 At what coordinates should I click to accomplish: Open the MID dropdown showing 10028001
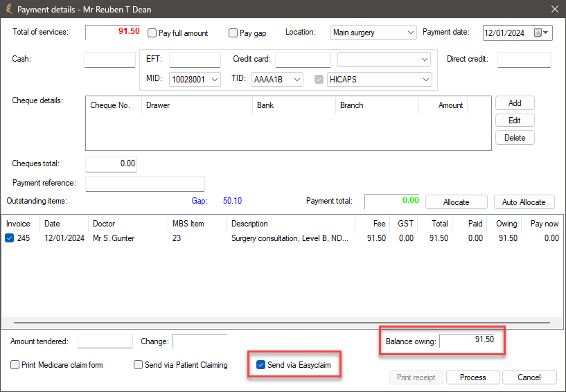pos(195,80)
